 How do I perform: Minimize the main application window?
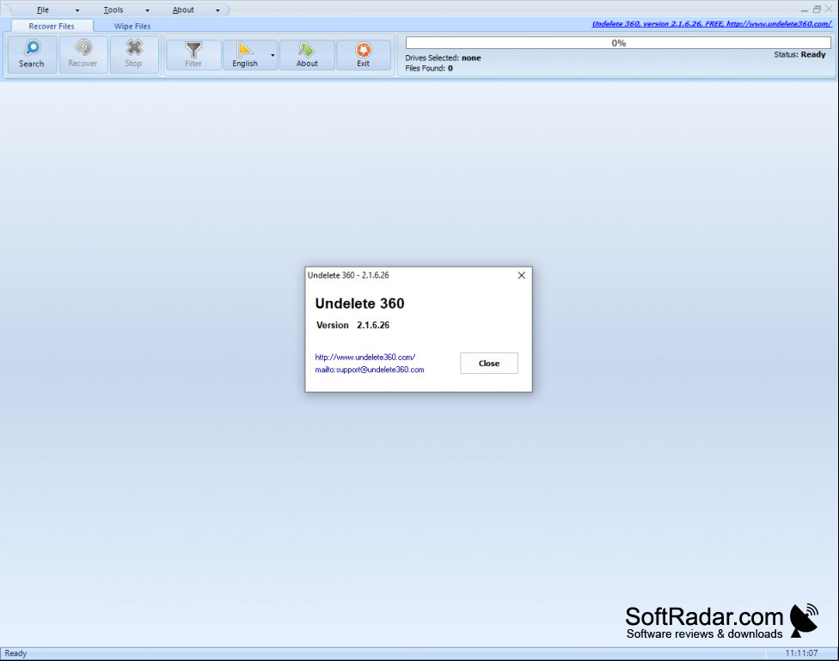click(x=805, y=9)
